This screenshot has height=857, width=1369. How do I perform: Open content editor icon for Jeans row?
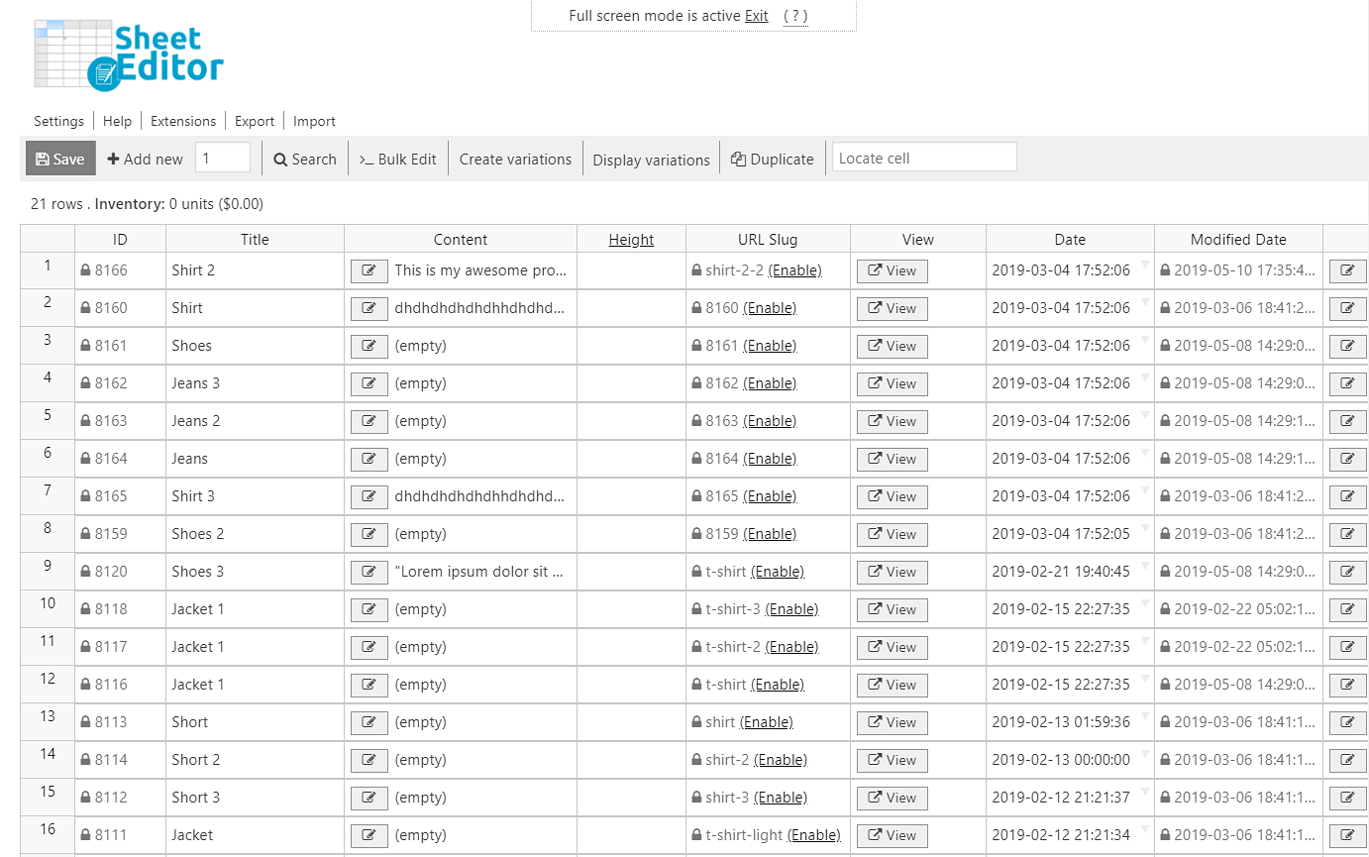(x=369, y=459)
